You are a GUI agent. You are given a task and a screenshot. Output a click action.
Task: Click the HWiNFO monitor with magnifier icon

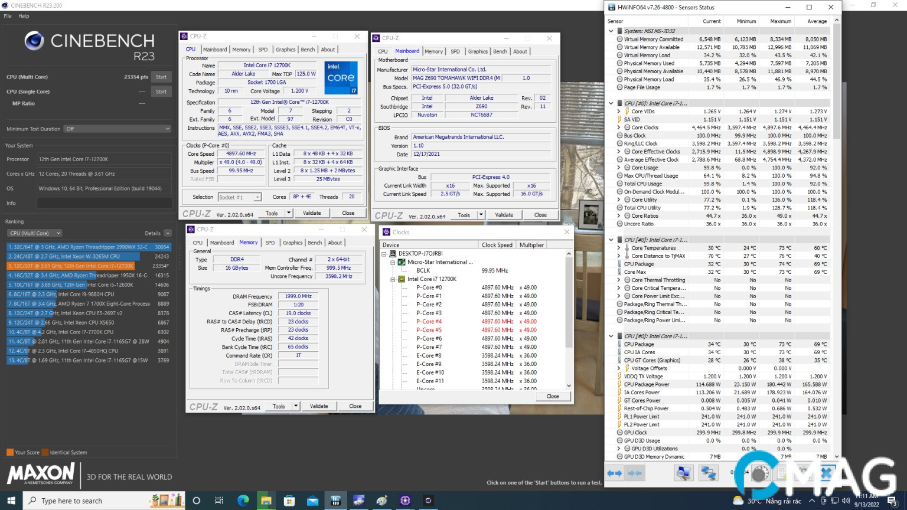tap(683, 473)
